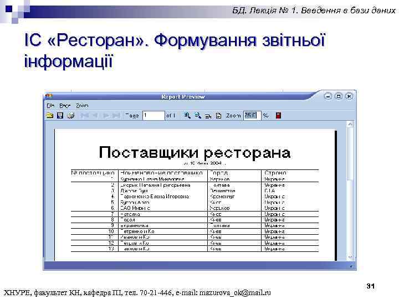Click the Fit page width icon

point(208,116)
